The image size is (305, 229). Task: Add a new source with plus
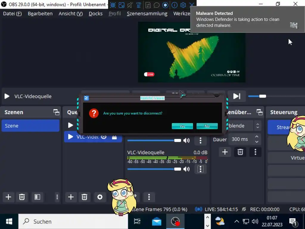tap(71, 197)
